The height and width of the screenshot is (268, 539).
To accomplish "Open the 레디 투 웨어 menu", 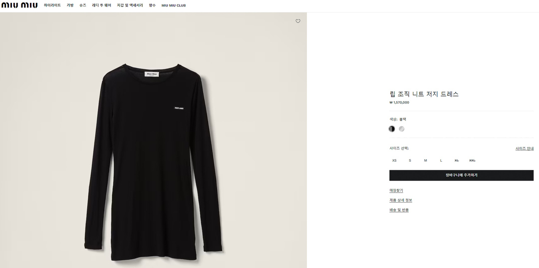I will [x=102, y=5].
